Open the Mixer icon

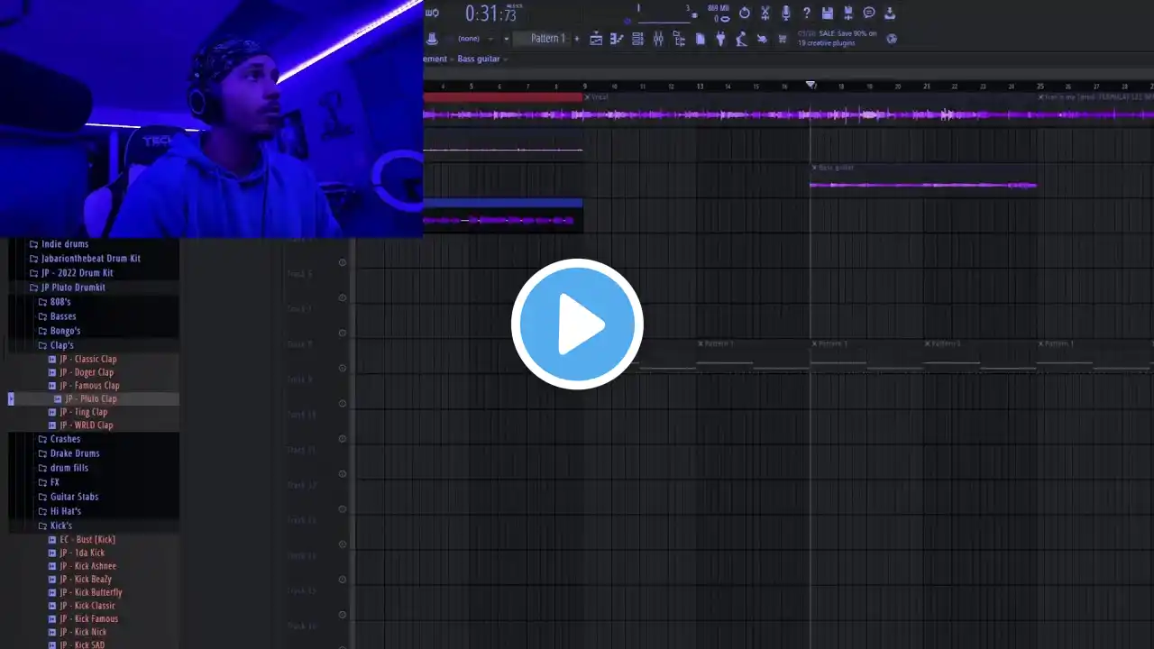pos(658,39)
